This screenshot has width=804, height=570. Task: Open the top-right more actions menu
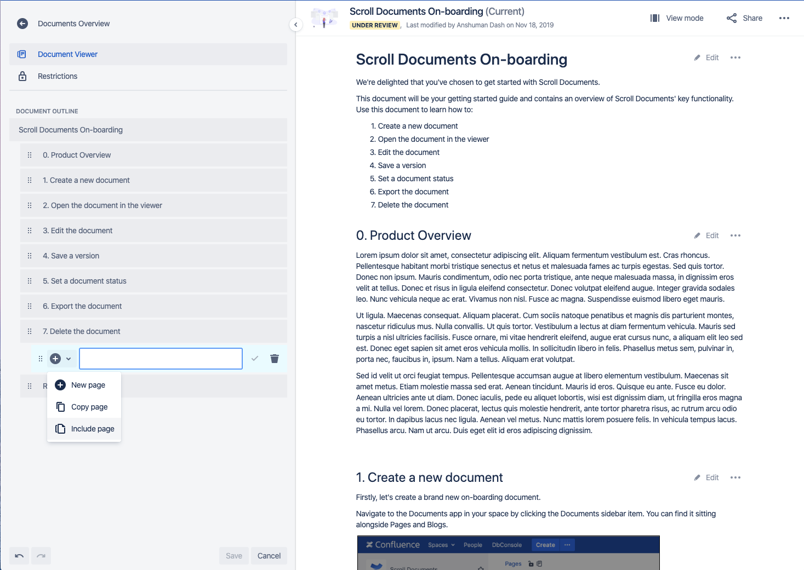(x=784, y=18)
